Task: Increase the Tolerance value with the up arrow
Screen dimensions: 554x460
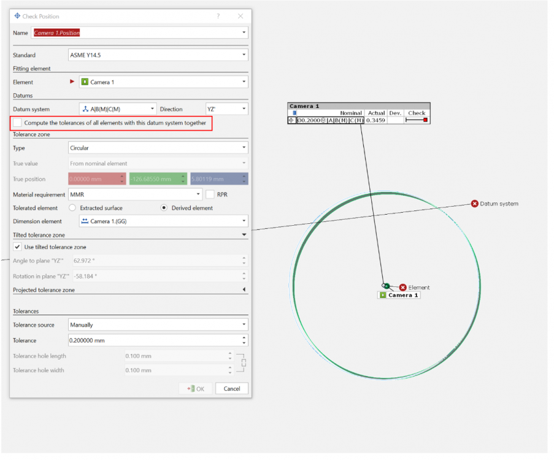Action: [244, 337]
